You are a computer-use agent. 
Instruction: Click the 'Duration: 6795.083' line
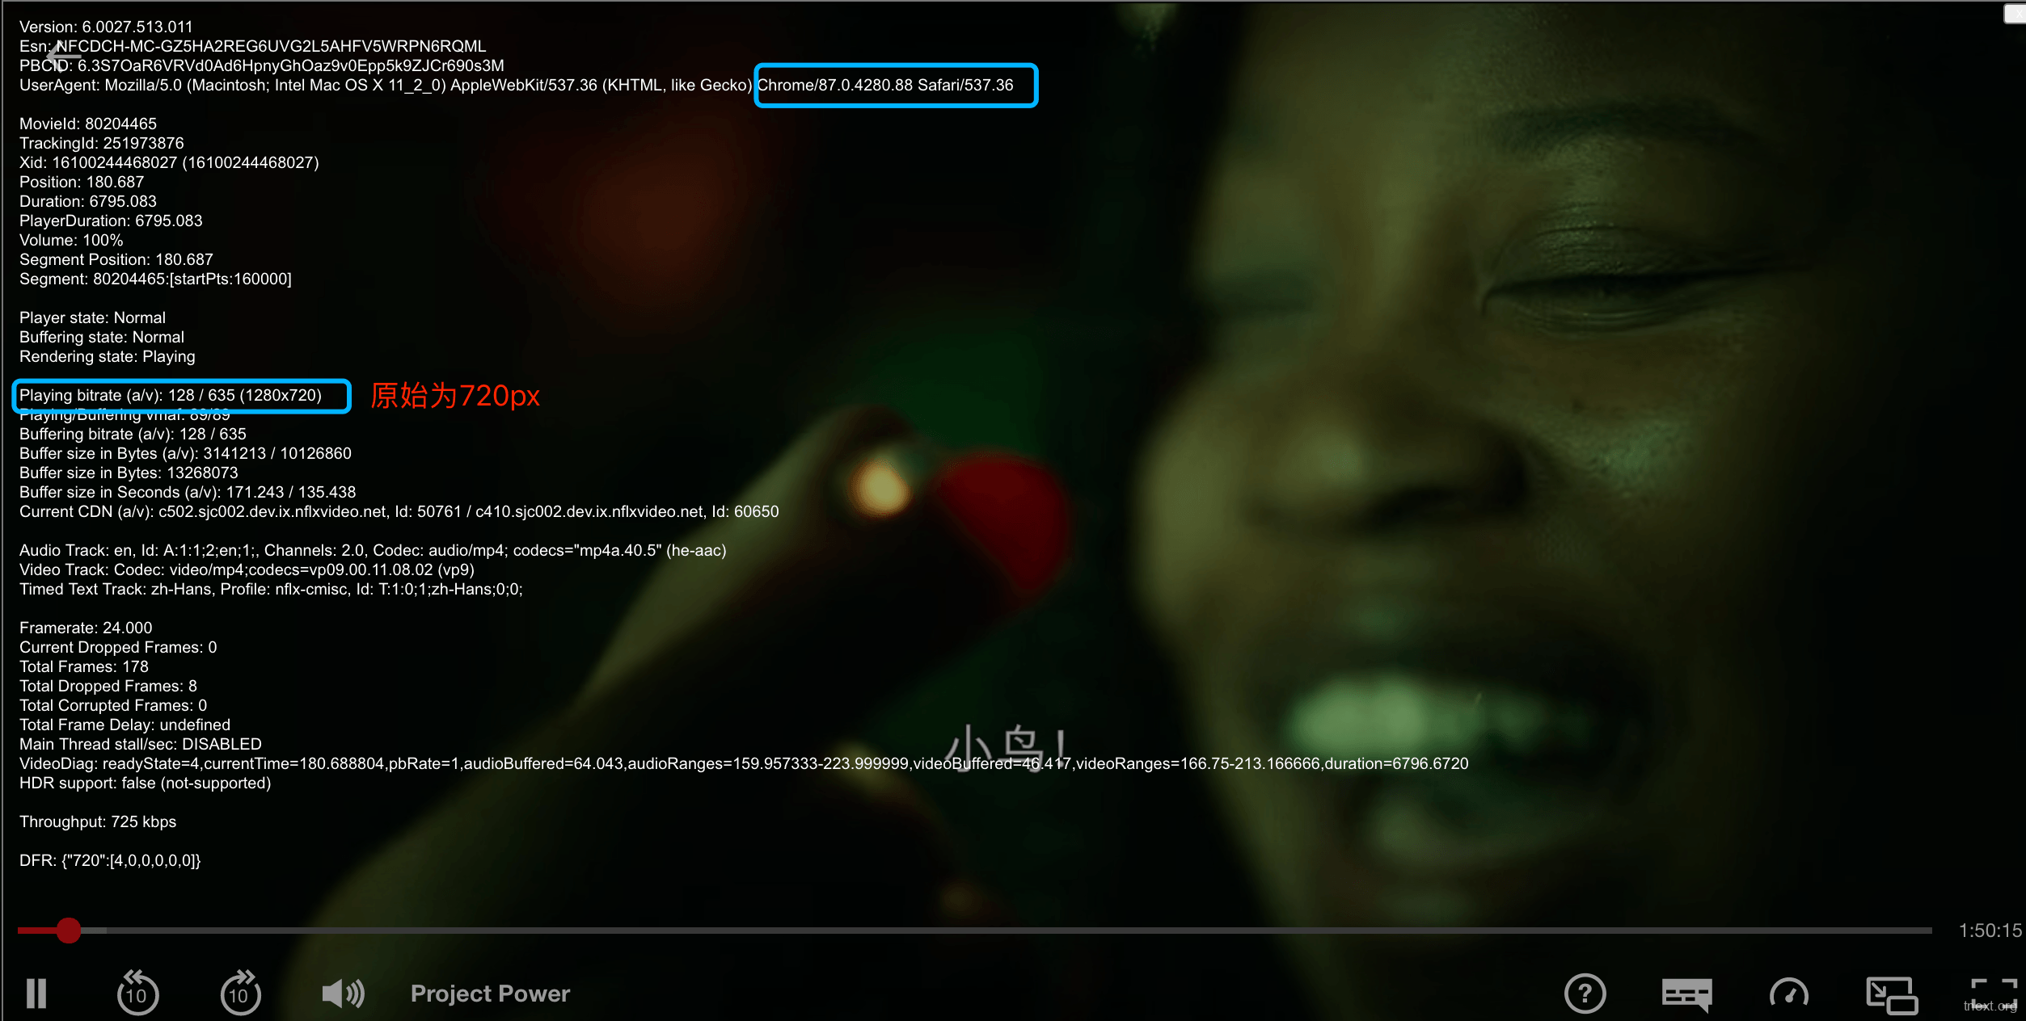tap(88, 201)
